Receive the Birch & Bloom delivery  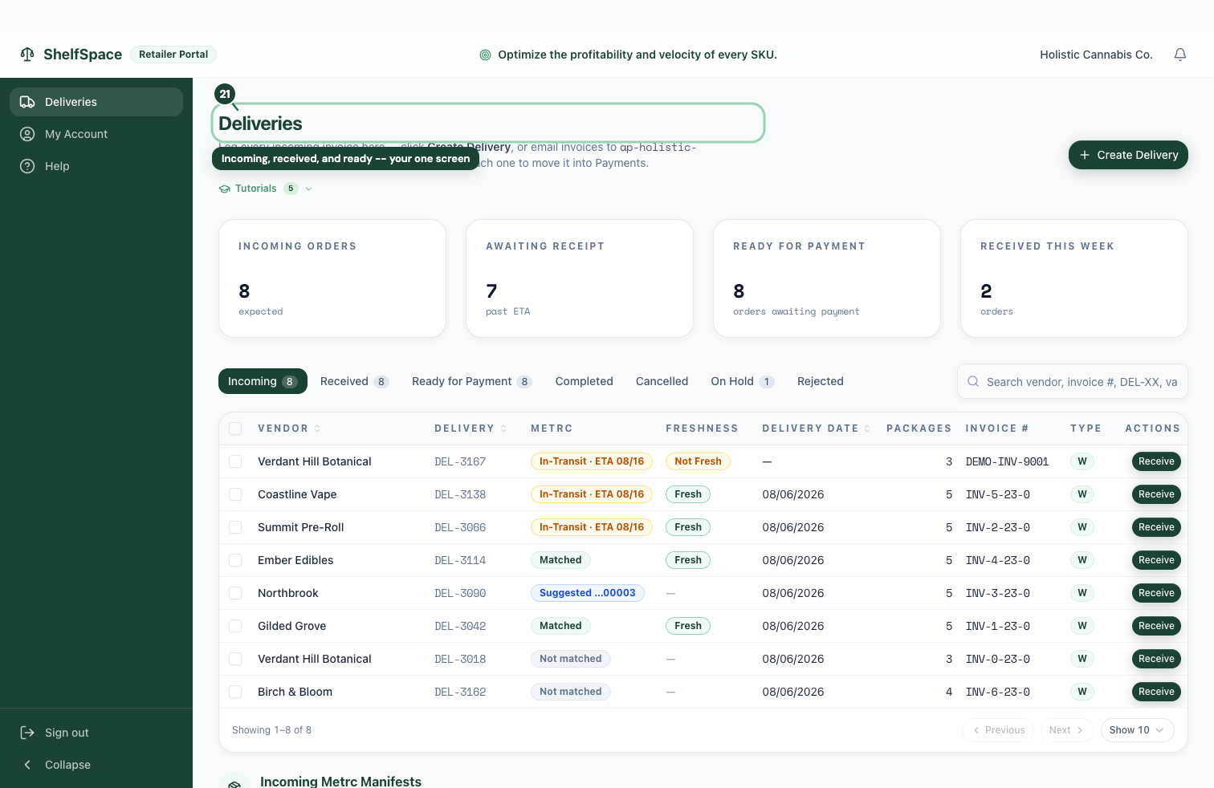pyautogui.click(x=1156, y=692)
